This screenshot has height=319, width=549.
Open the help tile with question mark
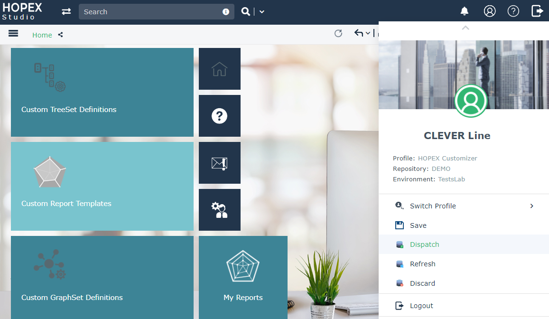pos(219,116)
